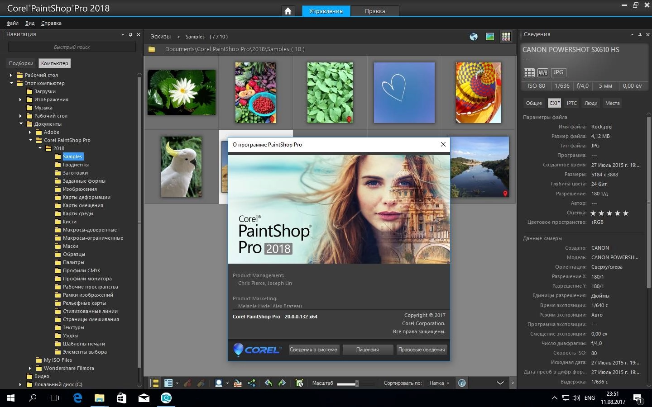Open the Вид menu

[x=30, y=23]
